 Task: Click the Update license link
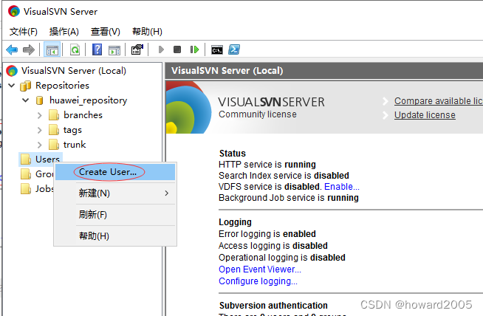click(425, 115)
